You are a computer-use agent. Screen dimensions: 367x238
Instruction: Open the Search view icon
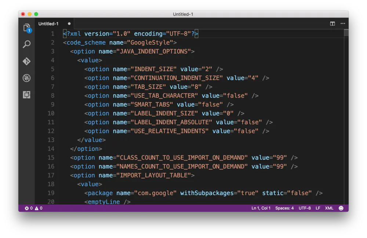tap(26, 44)
